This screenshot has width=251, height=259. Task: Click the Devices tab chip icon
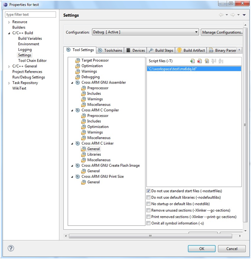tap(128, 51)
